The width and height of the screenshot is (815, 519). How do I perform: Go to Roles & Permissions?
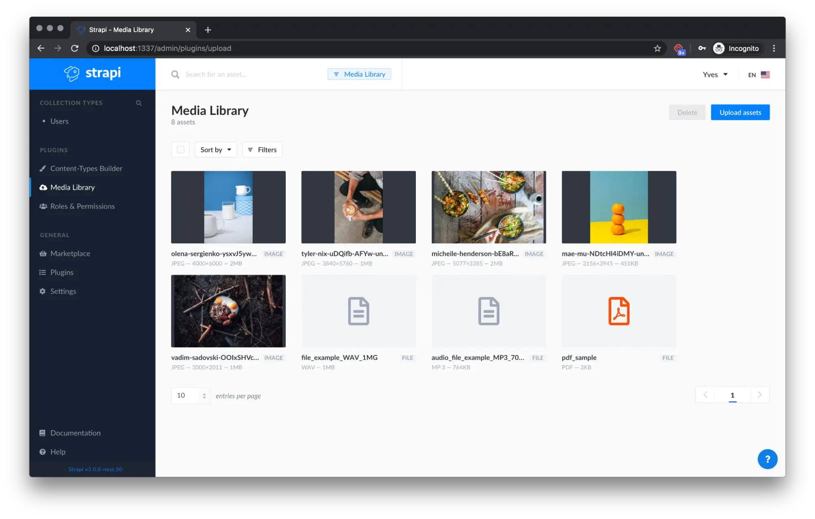click(82, 207)
